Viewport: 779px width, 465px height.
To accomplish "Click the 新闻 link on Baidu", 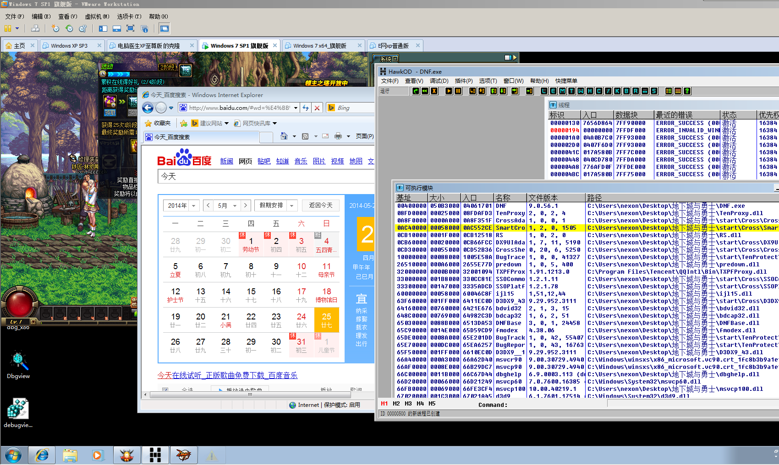I will (x=226, y=161).
